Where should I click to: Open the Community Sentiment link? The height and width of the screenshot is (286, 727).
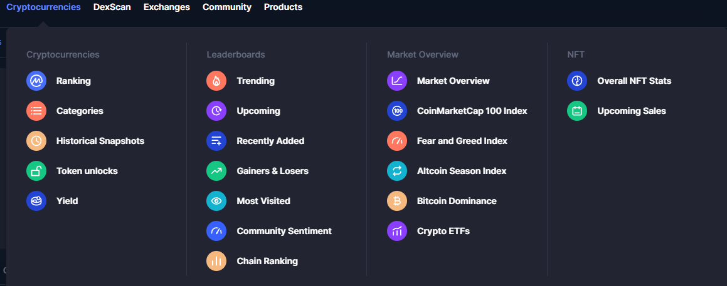point(284,231)
